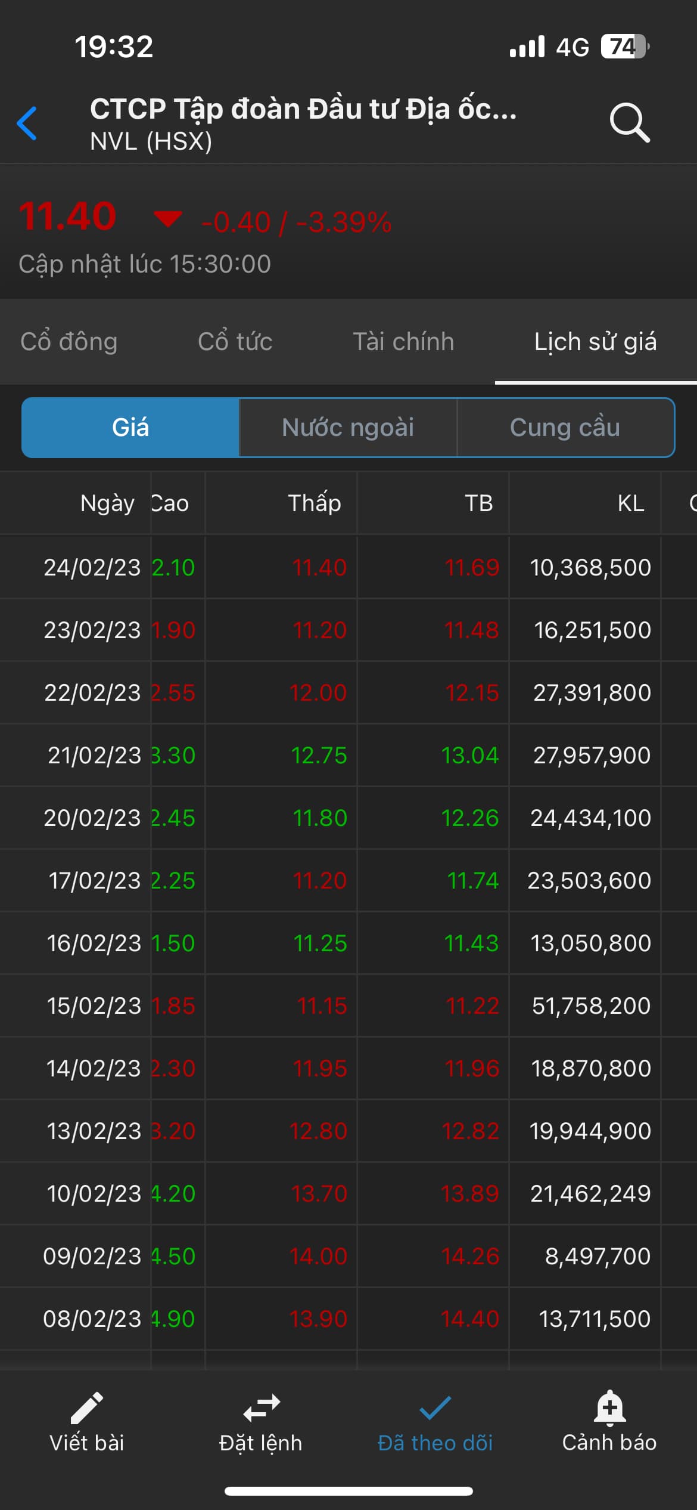Tap the red down-triangle price indicator

[x=168, y=218]
